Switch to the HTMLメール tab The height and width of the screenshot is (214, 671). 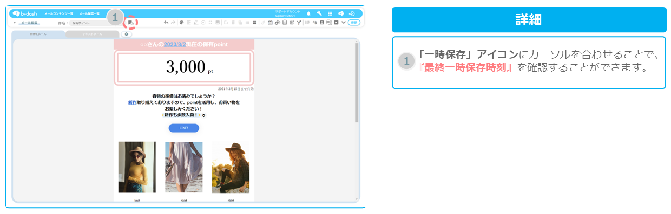38,34
